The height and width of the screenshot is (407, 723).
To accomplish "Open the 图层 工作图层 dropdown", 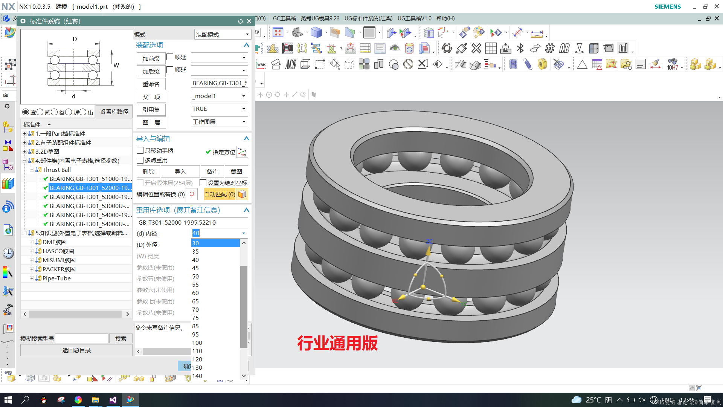I will tap(220, 122).
